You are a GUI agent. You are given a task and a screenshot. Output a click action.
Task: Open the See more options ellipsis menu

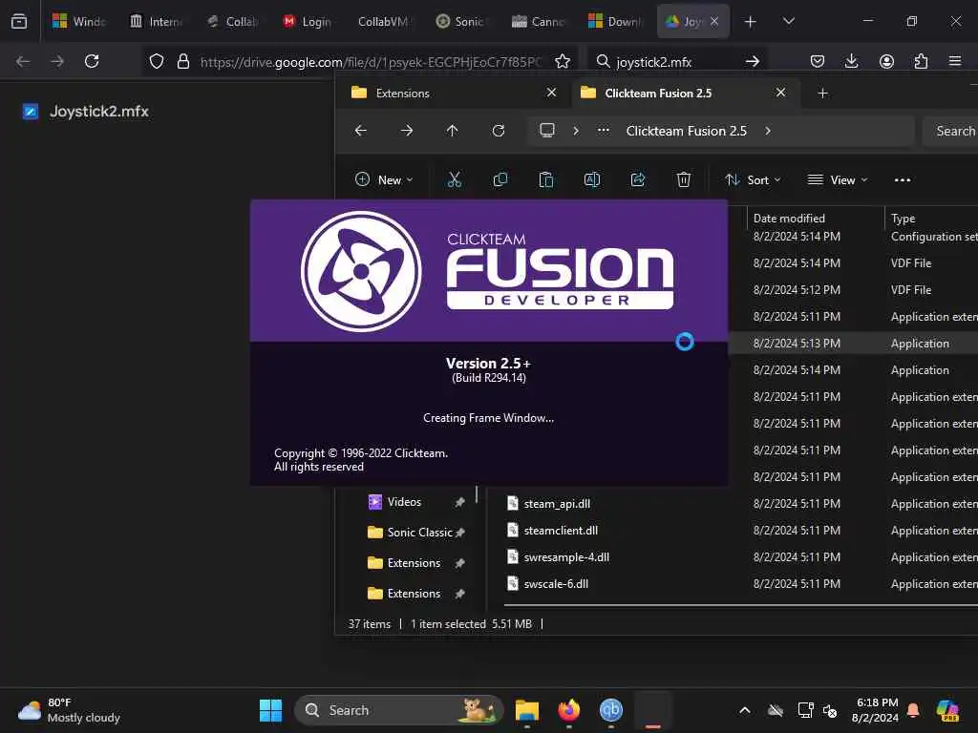[x=902, y=180]
